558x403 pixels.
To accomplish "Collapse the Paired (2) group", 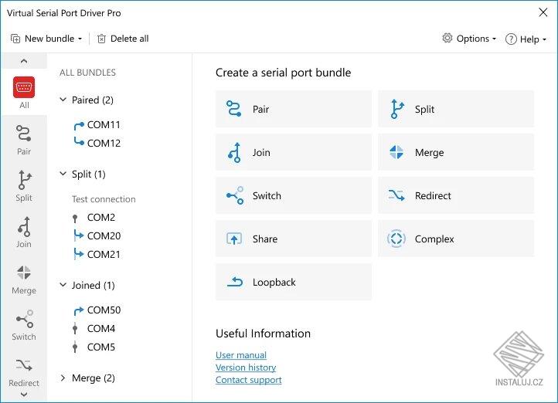I will [x=63, y=100].
